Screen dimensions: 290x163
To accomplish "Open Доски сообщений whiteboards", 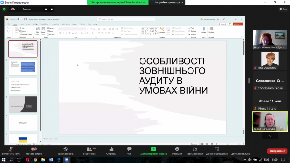I will pyautogui.click(x=217, y=151).
